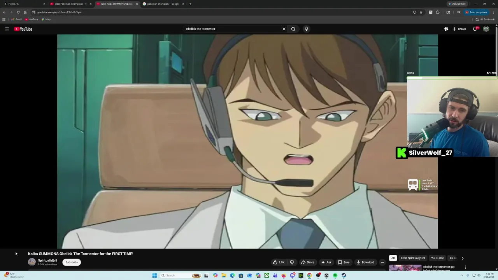498x280 pixels.
Task: Open the Extensions puzzle icon
Action: coord(438,12)
